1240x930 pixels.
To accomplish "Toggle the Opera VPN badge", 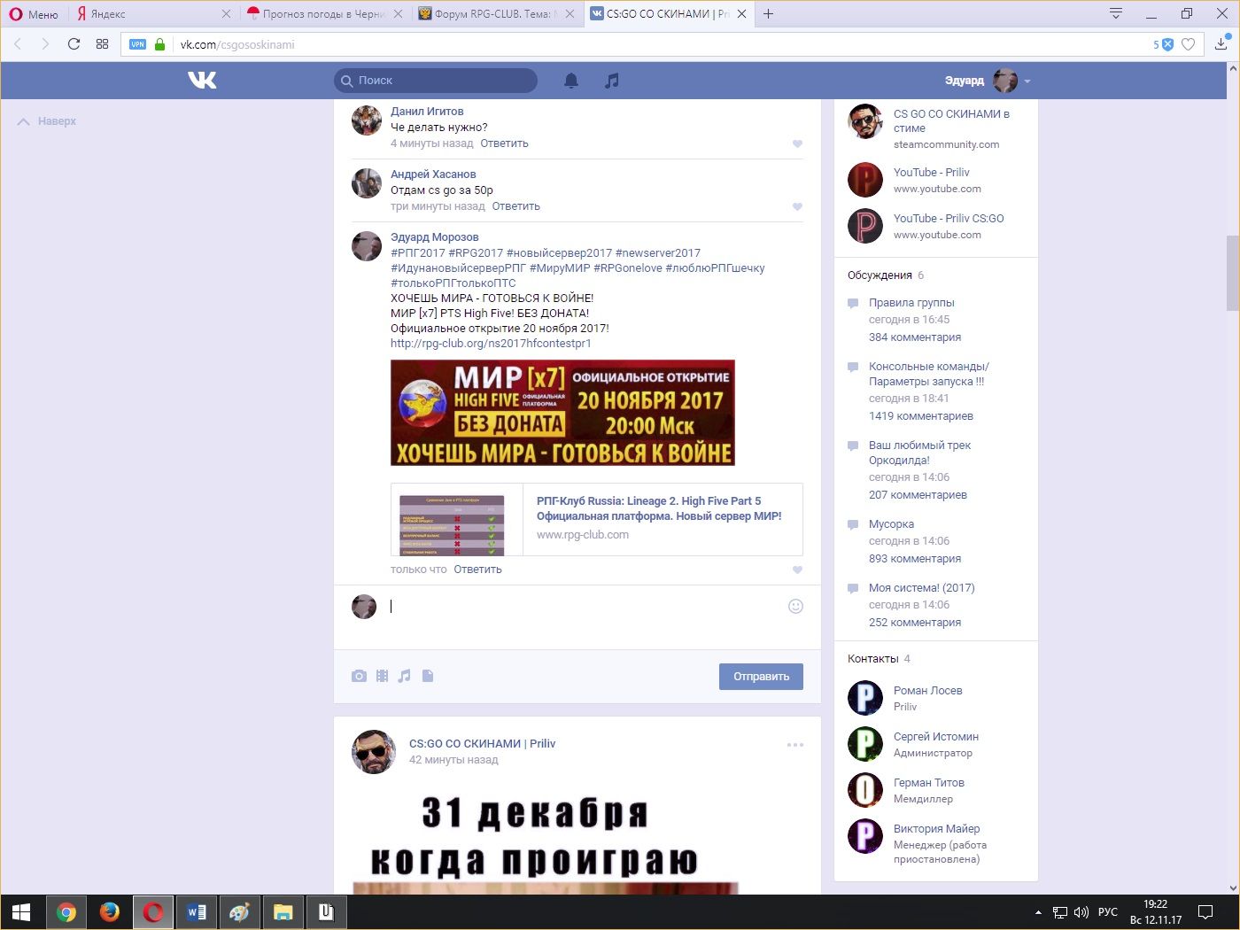I will [137, 44].
